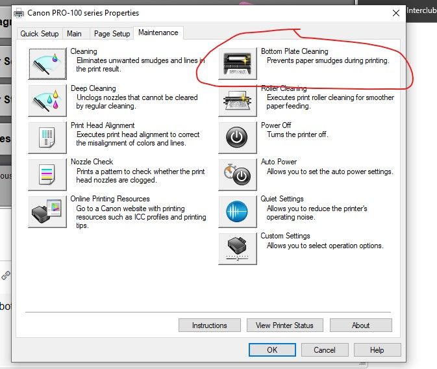This screenshot has width=437, height=369.
Task: Switch to the Main tab
Action: coord(74,34)
